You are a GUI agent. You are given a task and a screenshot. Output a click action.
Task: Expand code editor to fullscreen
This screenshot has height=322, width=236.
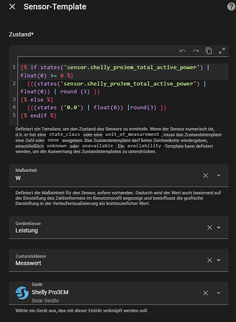click(x=222, y=51)
